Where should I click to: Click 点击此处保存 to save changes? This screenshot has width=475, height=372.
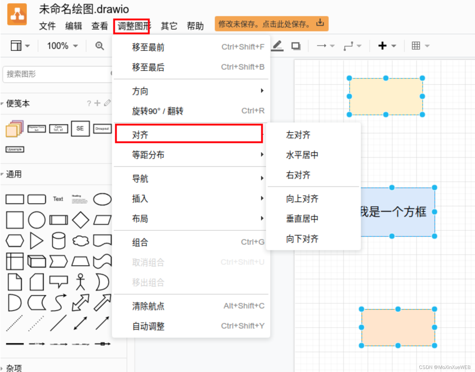(271, 24)
